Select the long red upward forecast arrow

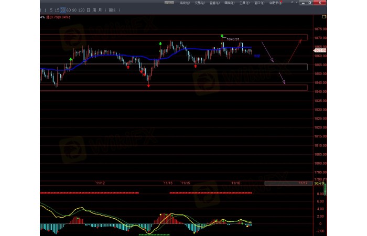pyautogui.click(x=295, y=51)
